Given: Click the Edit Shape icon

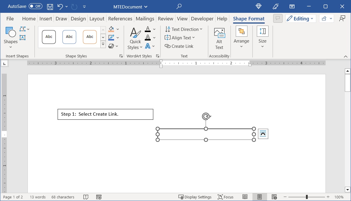Looking at the screenshot, I should [23, 29].
